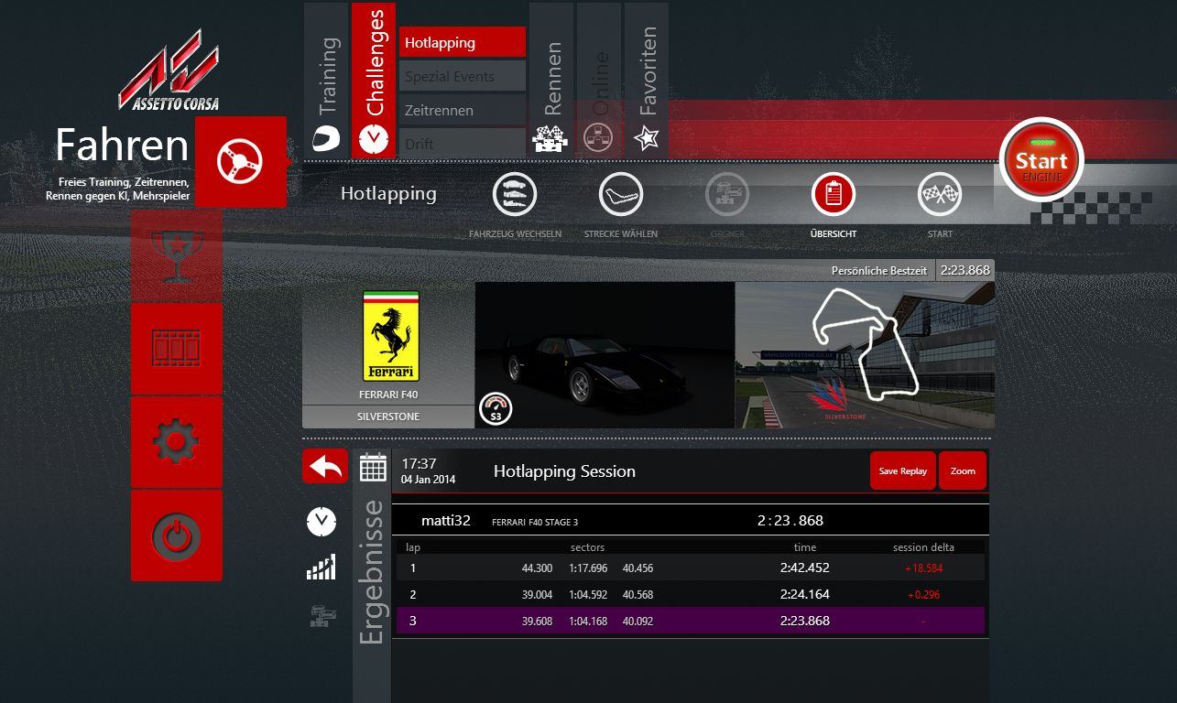Image resolution: width=1177 pixels, height=703 pixels.
Task: Select the Übersicht clipboard icon
Action: tap(834, 194)
